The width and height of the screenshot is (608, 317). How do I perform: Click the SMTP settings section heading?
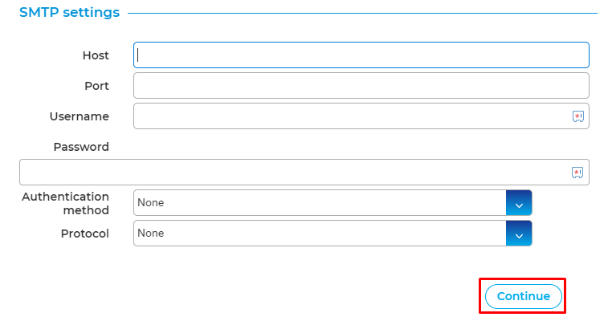click(69, 12)
